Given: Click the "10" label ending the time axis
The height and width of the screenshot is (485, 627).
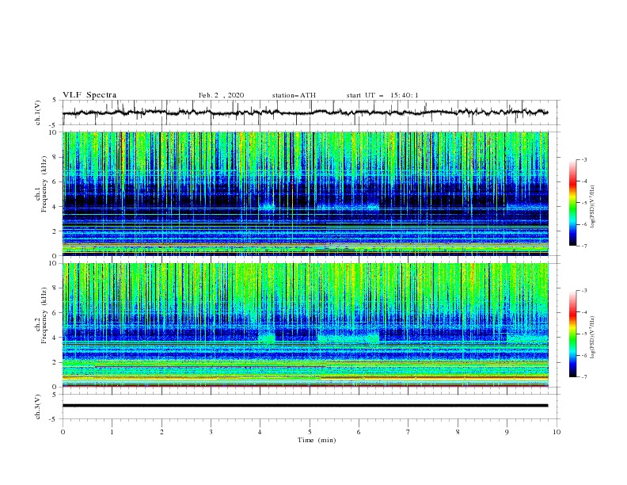Looking at the screenshot, I should [557, 432].
